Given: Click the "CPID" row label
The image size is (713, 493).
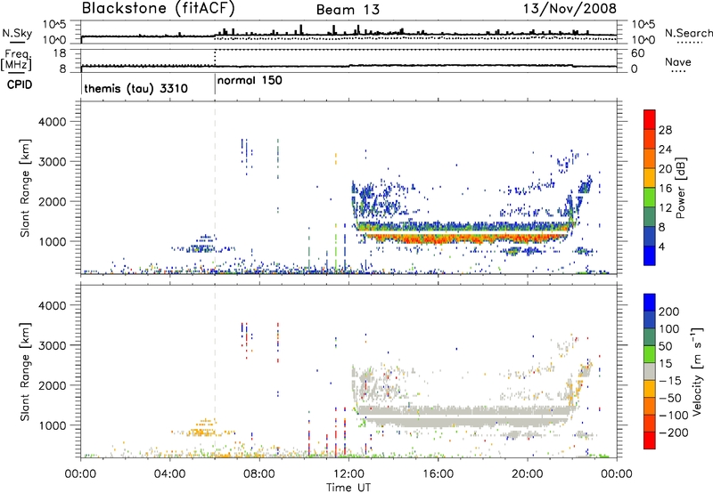Looking at the screenshot, I should click(20, 85).
